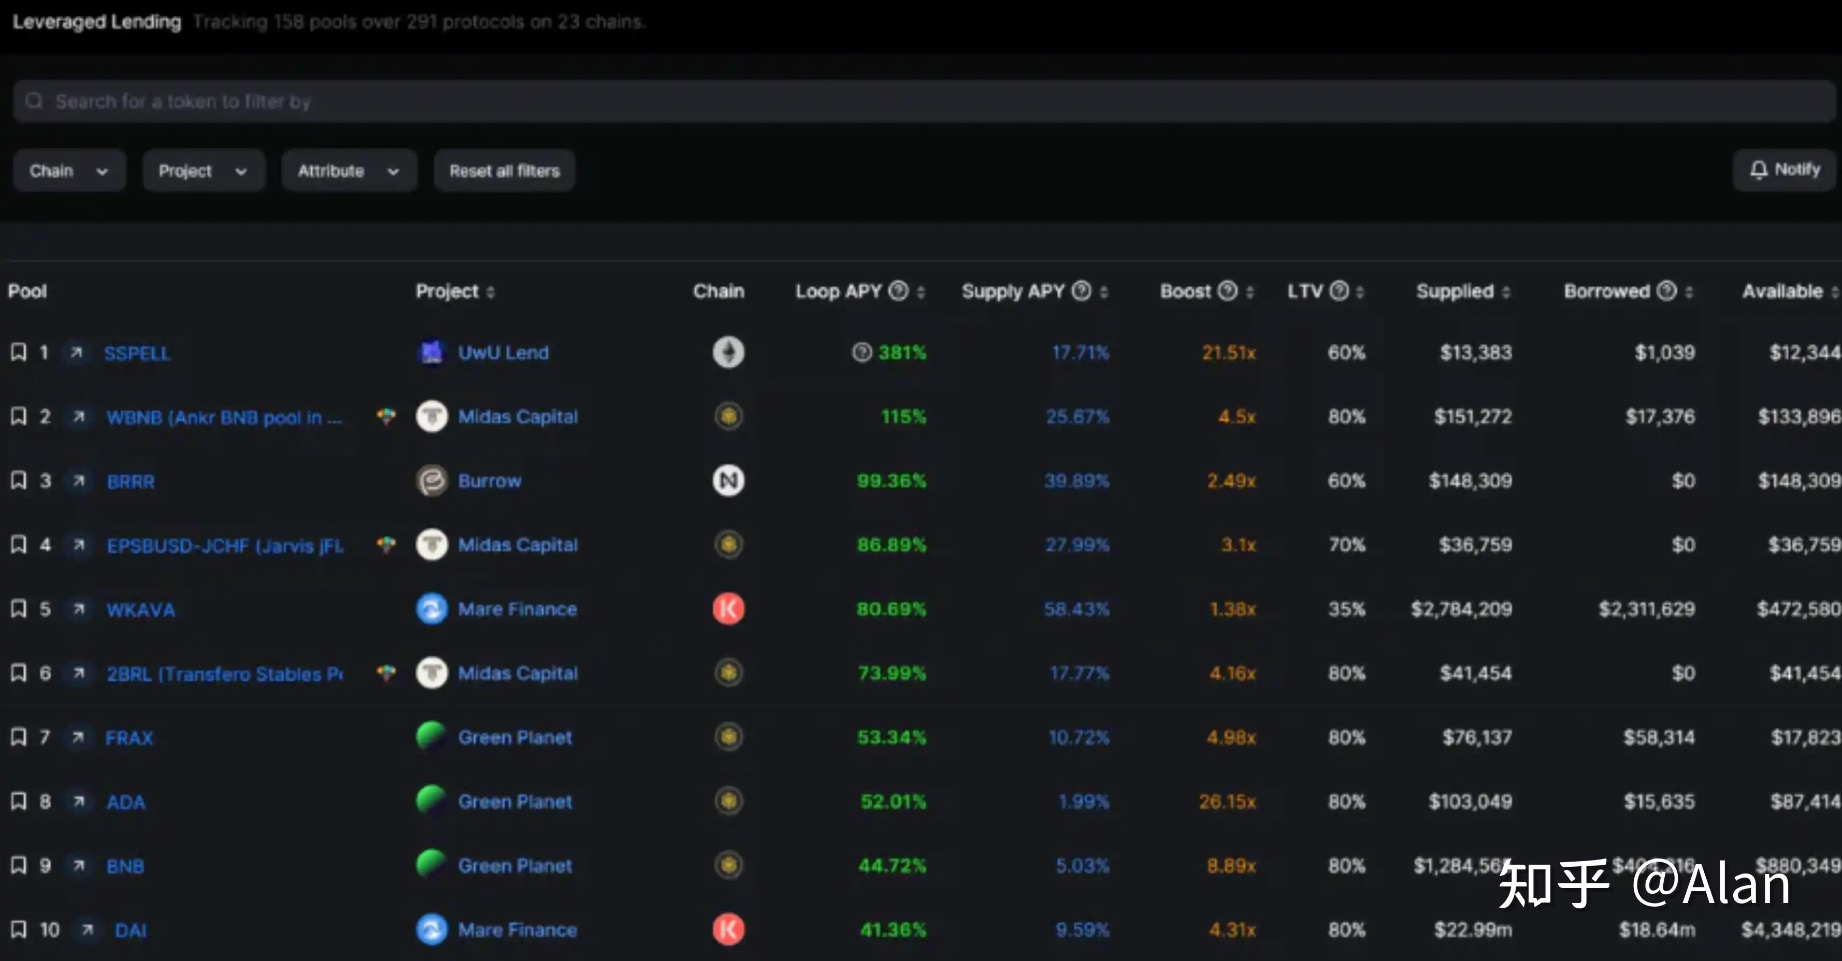Click the NEAR chain icon in BRRR row

click(728, 480)
